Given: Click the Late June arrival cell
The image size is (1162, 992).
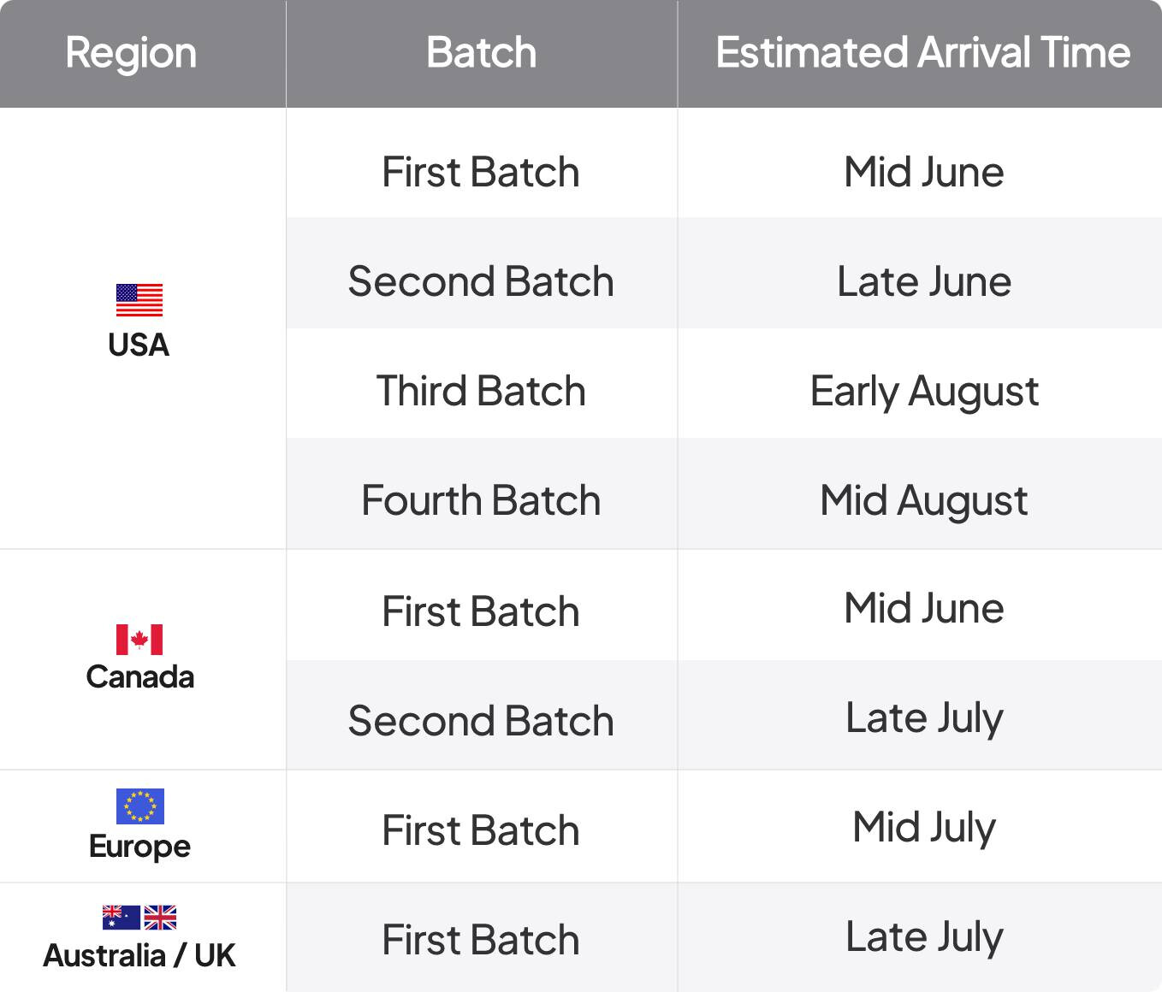Looking at the screenshot, I should click(x=920, y=273).
